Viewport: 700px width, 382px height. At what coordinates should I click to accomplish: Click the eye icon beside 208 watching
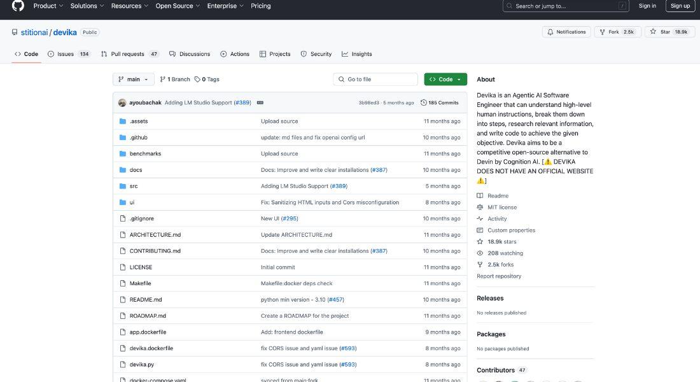(480, 253)
